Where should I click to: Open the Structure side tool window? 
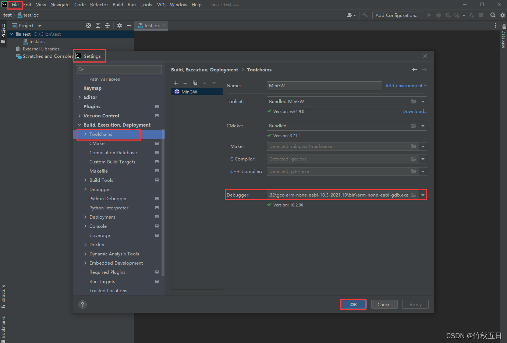(x=3, y=296)
